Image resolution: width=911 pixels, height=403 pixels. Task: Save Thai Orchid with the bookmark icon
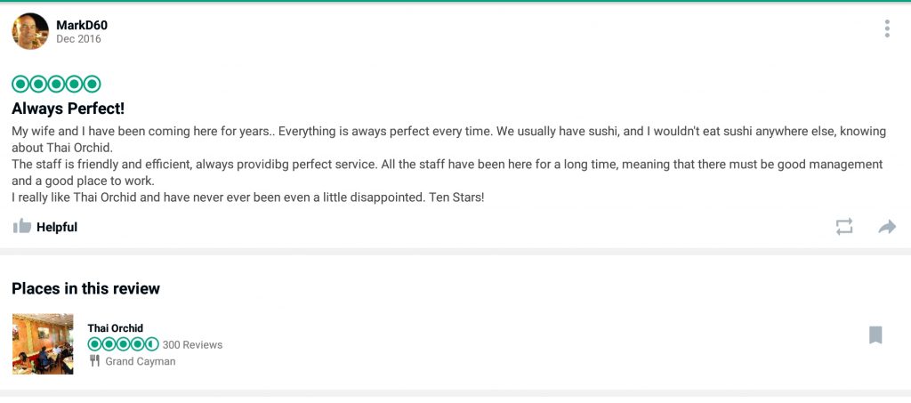[x=875, y=335]
